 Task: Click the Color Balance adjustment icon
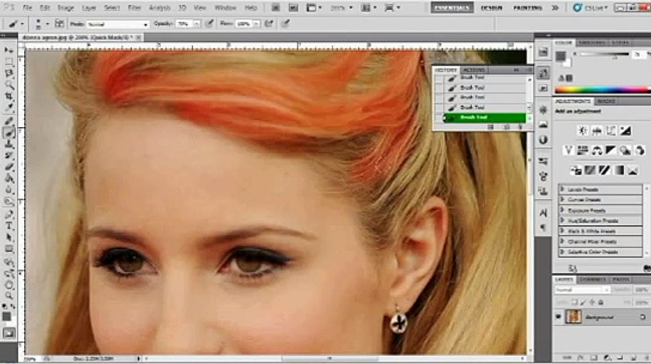(x=597, y=150)
